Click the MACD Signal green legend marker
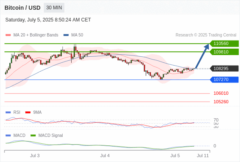 (33, 136)
